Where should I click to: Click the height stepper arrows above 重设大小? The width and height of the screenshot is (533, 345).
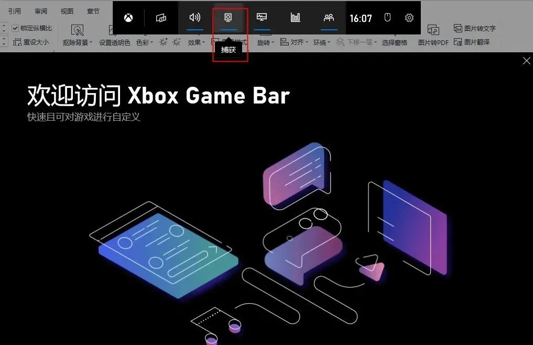click(x=4, y=28)
